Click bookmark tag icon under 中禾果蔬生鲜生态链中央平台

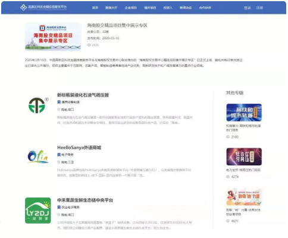(x=59, y=207)
